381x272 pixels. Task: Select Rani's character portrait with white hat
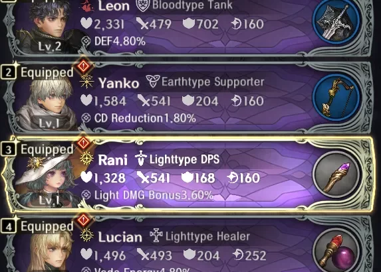pyautogui.click(x=47, y=180)
